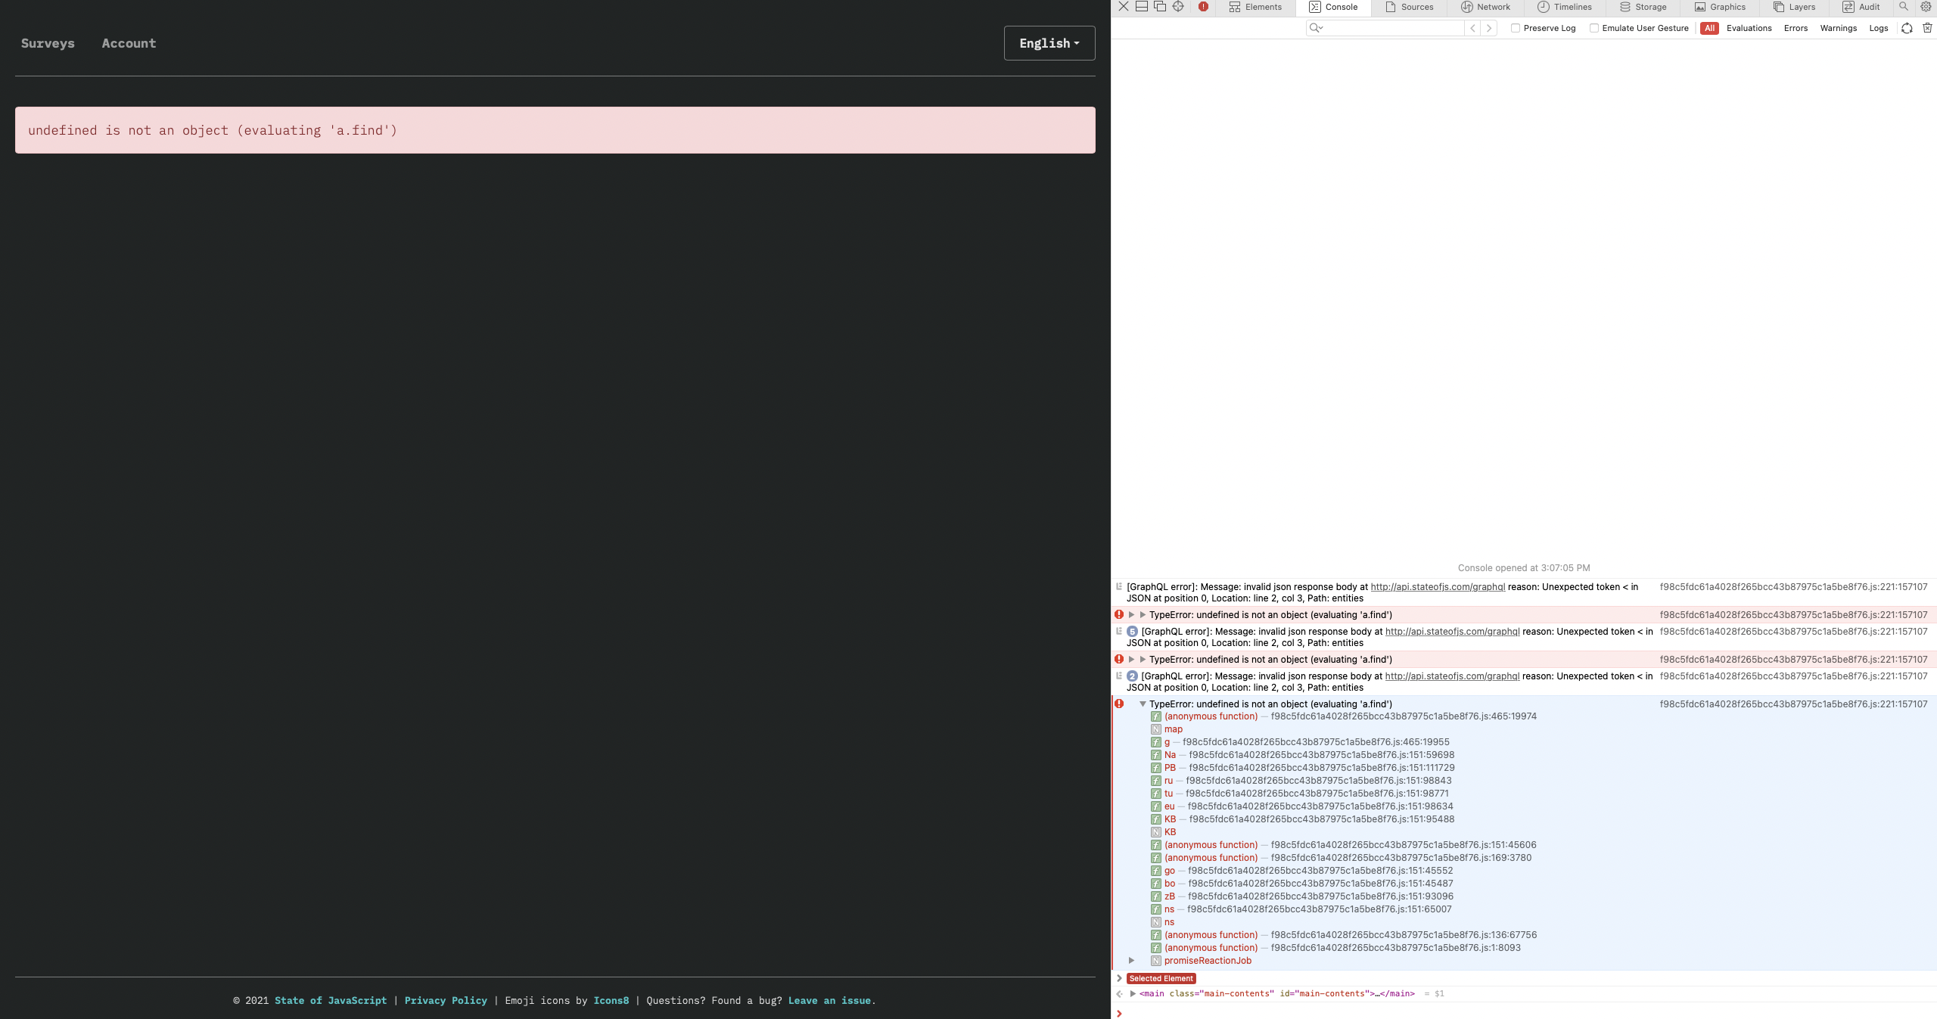1937x1019 pixels.
Task: Switch console scope to Errors only
Action: [1796, 28]
